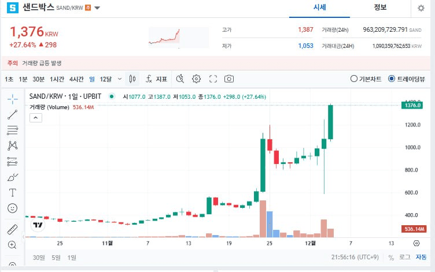Set chart range to 30일

click(x=39, y=258)
